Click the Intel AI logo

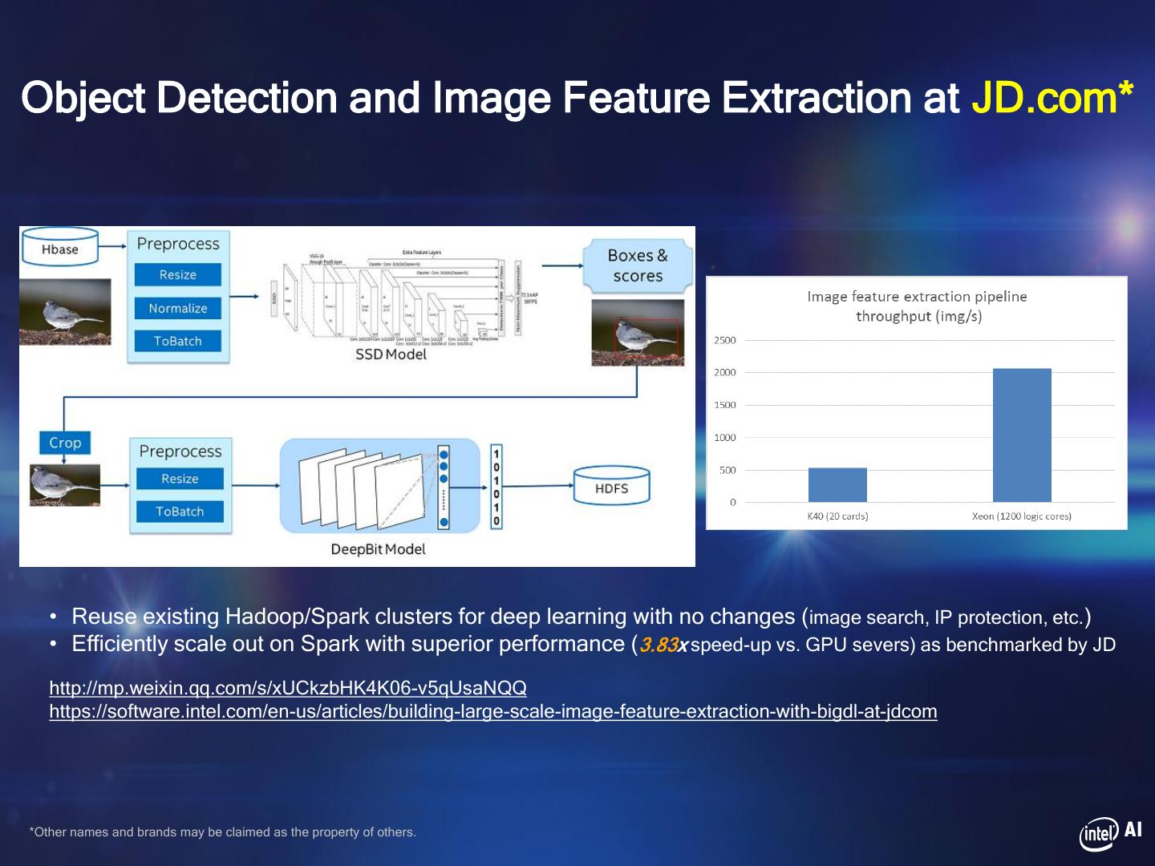click(x=1111, y=833)
